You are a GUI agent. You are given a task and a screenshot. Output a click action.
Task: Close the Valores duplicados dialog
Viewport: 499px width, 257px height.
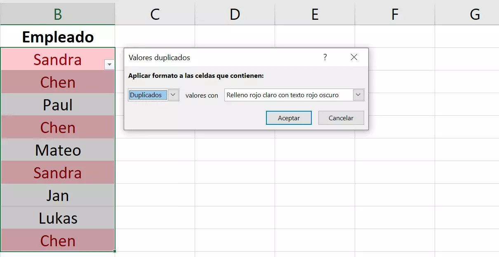(x=354, y=57)
